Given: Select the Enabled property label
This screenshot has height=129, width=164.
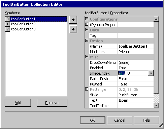Looking at the screenshot, I should pos(103,68).
